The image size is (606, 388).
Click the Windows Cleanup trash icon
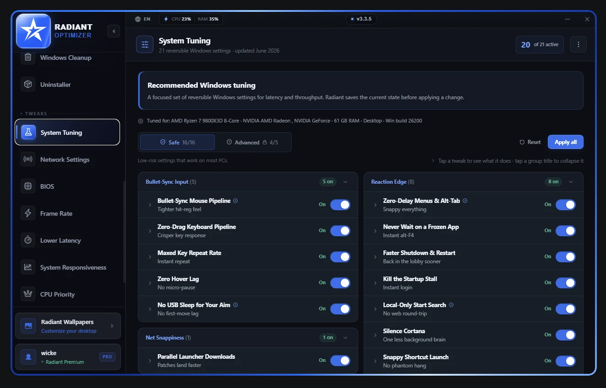(x=28, y=58)
